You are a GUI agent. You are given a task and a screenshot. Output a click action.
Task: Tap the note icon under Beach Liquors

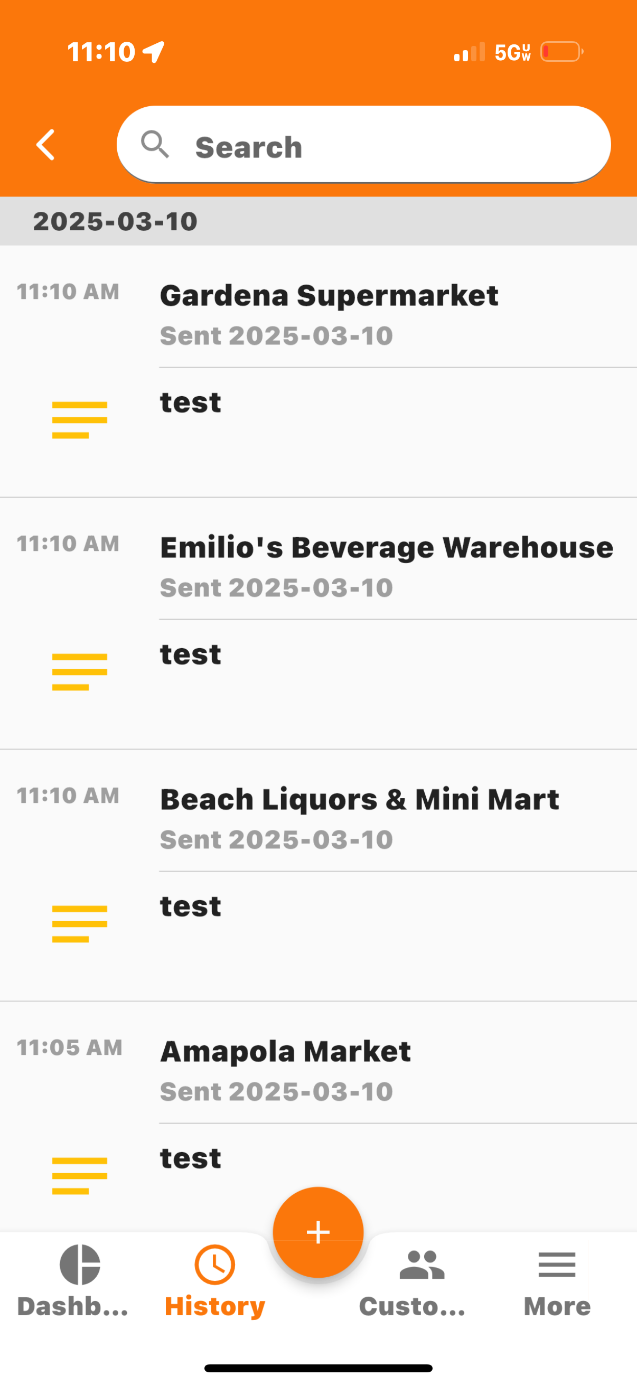tap(80, 924)
